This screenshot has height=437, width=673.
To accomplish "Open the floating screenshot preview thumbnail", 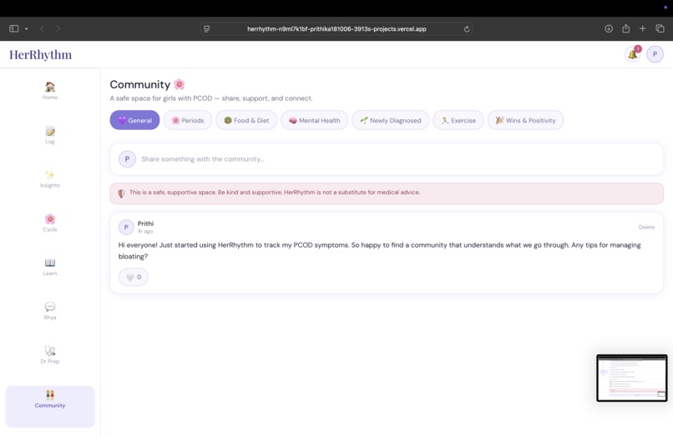I will click(x=632, y=378).
